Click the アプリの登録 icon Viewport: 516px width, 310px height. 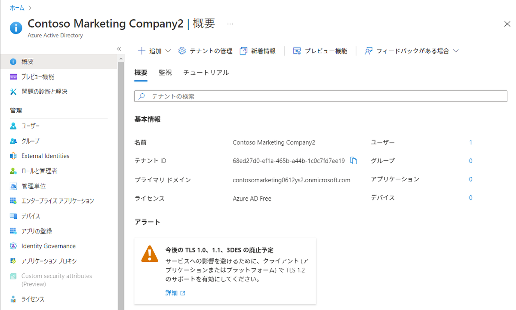pyautogui.click(x=13, y=231)
